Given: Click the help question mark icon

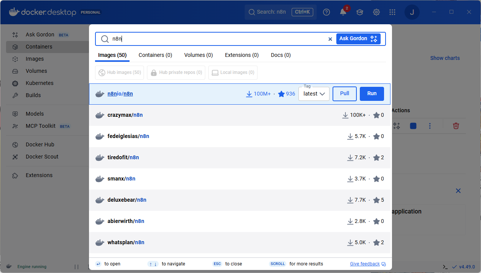Looking at the screenshot, I should (326, 12).
